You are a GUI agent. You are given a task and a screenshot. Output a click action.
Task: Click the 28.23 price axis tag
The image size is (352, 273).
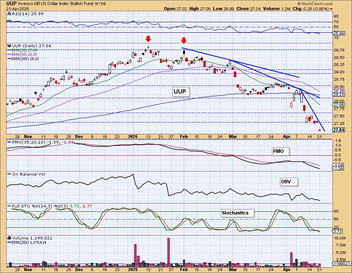point(339,95)
